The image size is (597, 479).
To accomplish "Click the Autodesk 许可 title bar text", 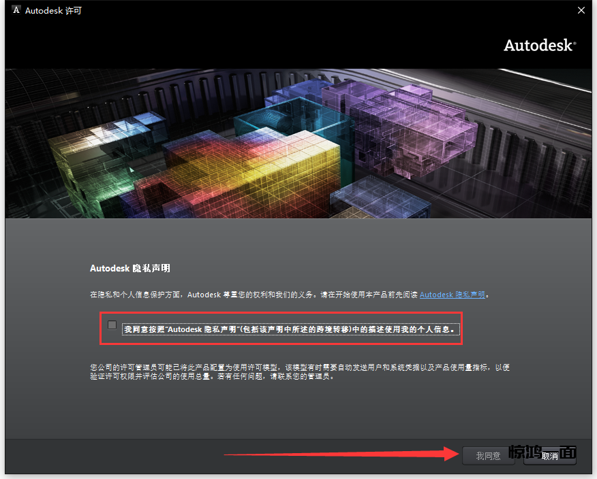I will (53, 11).
